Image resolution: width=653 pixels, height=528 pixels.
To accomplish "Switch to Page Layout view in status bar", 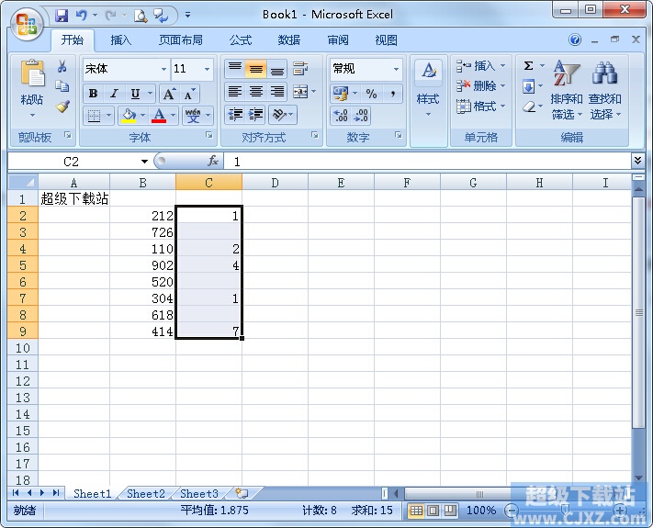I will tap(433, 510).
